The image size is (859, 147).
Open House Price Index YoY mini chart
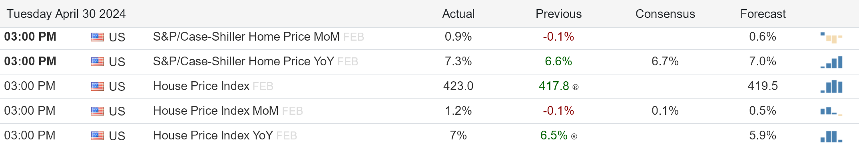point(831,136)
